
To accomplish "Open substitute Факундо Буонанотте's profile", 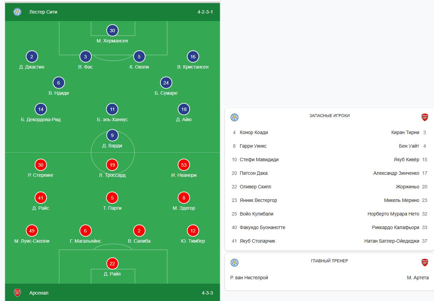I will [262, 227].
